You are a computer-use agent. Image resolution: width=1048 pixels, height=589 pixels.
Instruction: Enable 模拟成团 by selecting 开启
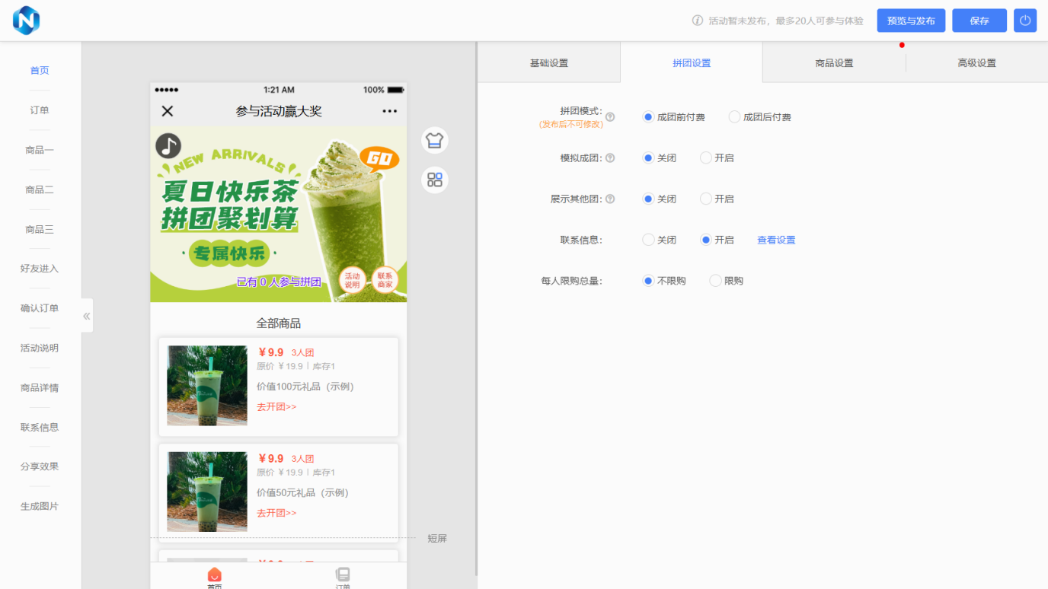(706, 158)
